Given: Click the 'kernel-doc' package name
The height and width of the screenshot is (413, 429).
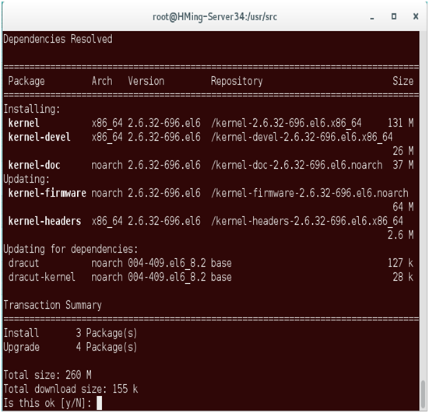Looking at the screenshot, I should tap(34, 165).
